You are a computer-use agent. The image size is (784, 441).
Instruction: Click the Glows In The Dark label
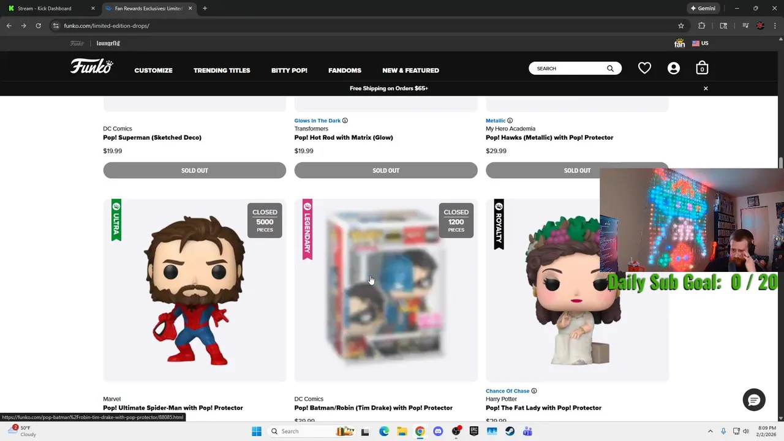317,121
